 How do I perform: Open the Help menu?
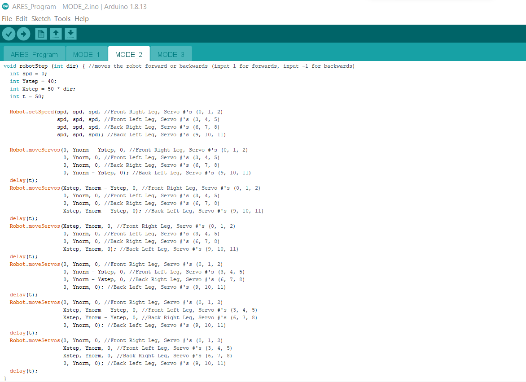coord(81,19)
